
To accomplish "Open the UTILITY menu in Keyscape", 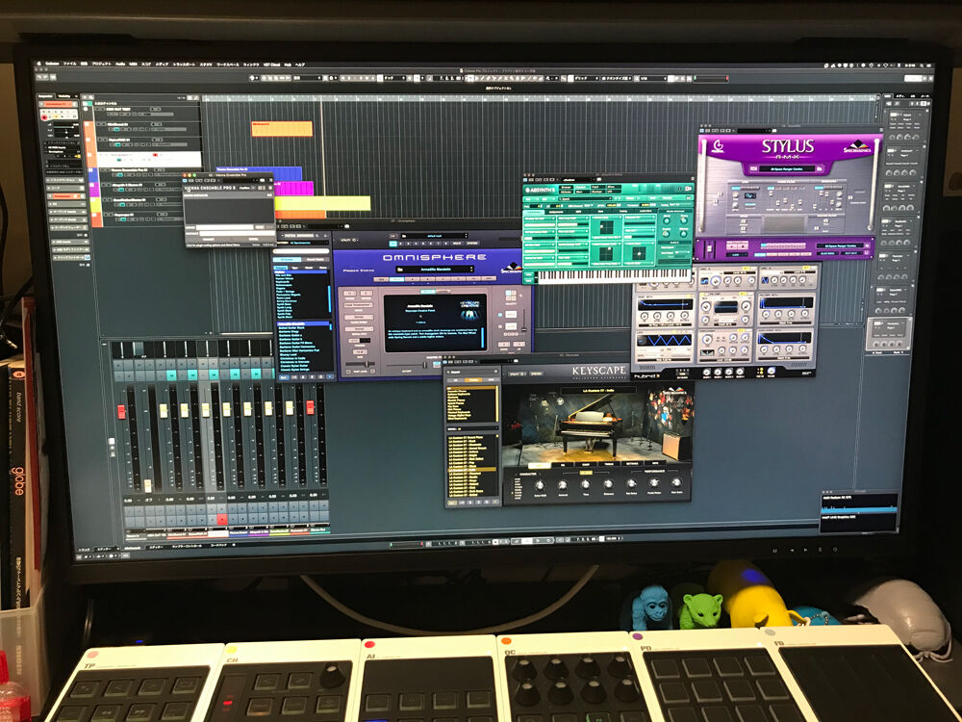I will point(517,374).
